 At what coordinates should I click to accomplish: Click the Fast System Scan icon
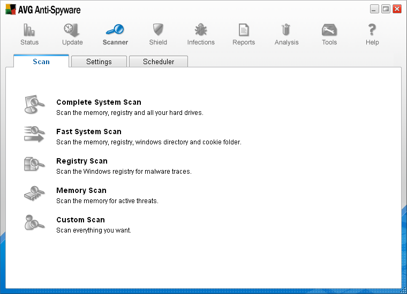tap(34, 134)
